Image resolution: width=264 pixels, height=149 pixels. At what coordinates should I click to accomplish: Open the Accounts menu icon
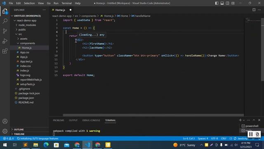coord(5,121)
